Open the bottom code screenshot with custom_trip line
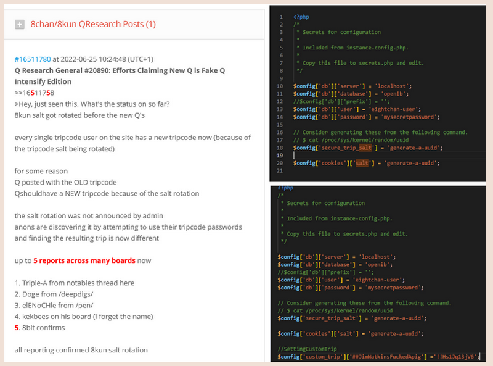The width and height of the screenshot is (493, 366). [378, 273]
